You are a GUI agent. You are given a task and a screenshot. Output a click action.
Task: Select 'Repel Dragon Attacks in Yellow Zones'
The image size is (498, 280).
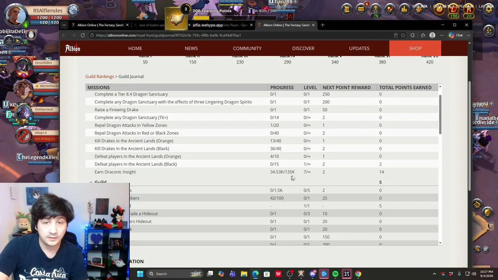point(262,125)
